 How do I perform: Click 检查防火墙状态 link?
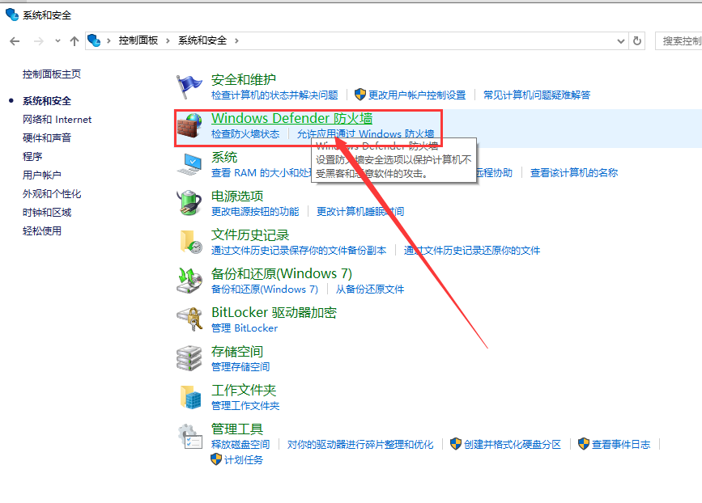(245, 133)
